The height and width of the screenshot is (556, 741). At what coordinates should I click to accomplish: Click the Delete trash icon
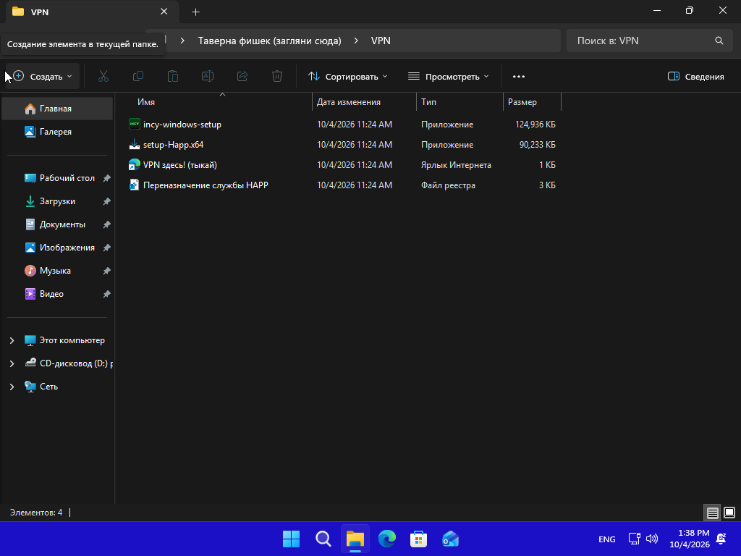[x=277, y=76]
